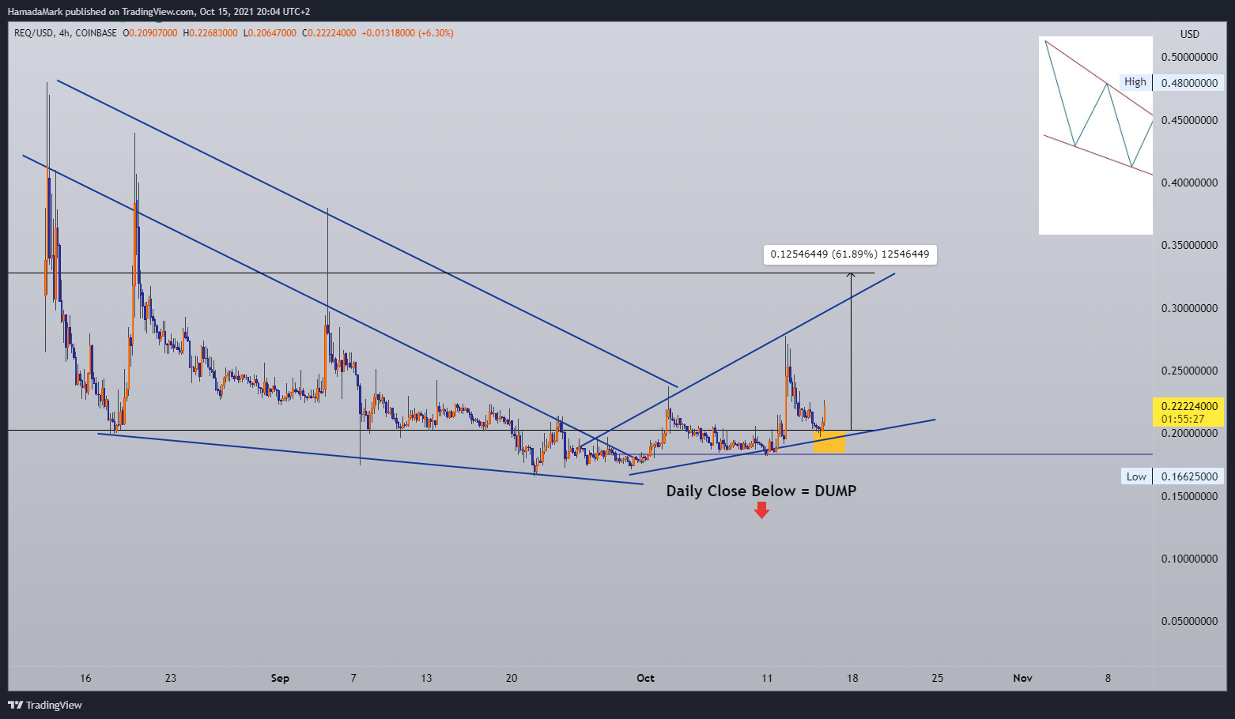The height and width of the screenshot is (719, 1235).
Task: Click the '16' date on time axis
Action: coord(85,678)
